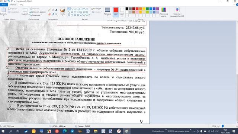
Task: Open the Brushes (Кисти) dropdown arrow
Action: coord(62,16)
